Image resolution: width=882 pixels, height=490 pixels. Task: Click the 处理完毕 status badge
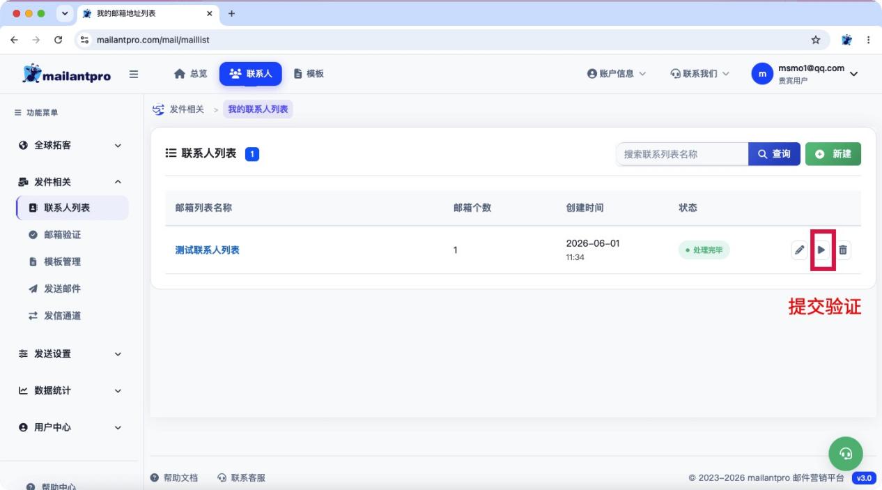tap(704, 250)
